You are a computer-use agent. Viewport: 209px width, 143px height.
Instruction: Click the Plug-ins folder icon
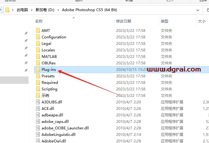click(x=38, y=70)
